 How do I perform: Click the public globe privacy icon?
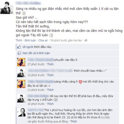tap(86, 40)
